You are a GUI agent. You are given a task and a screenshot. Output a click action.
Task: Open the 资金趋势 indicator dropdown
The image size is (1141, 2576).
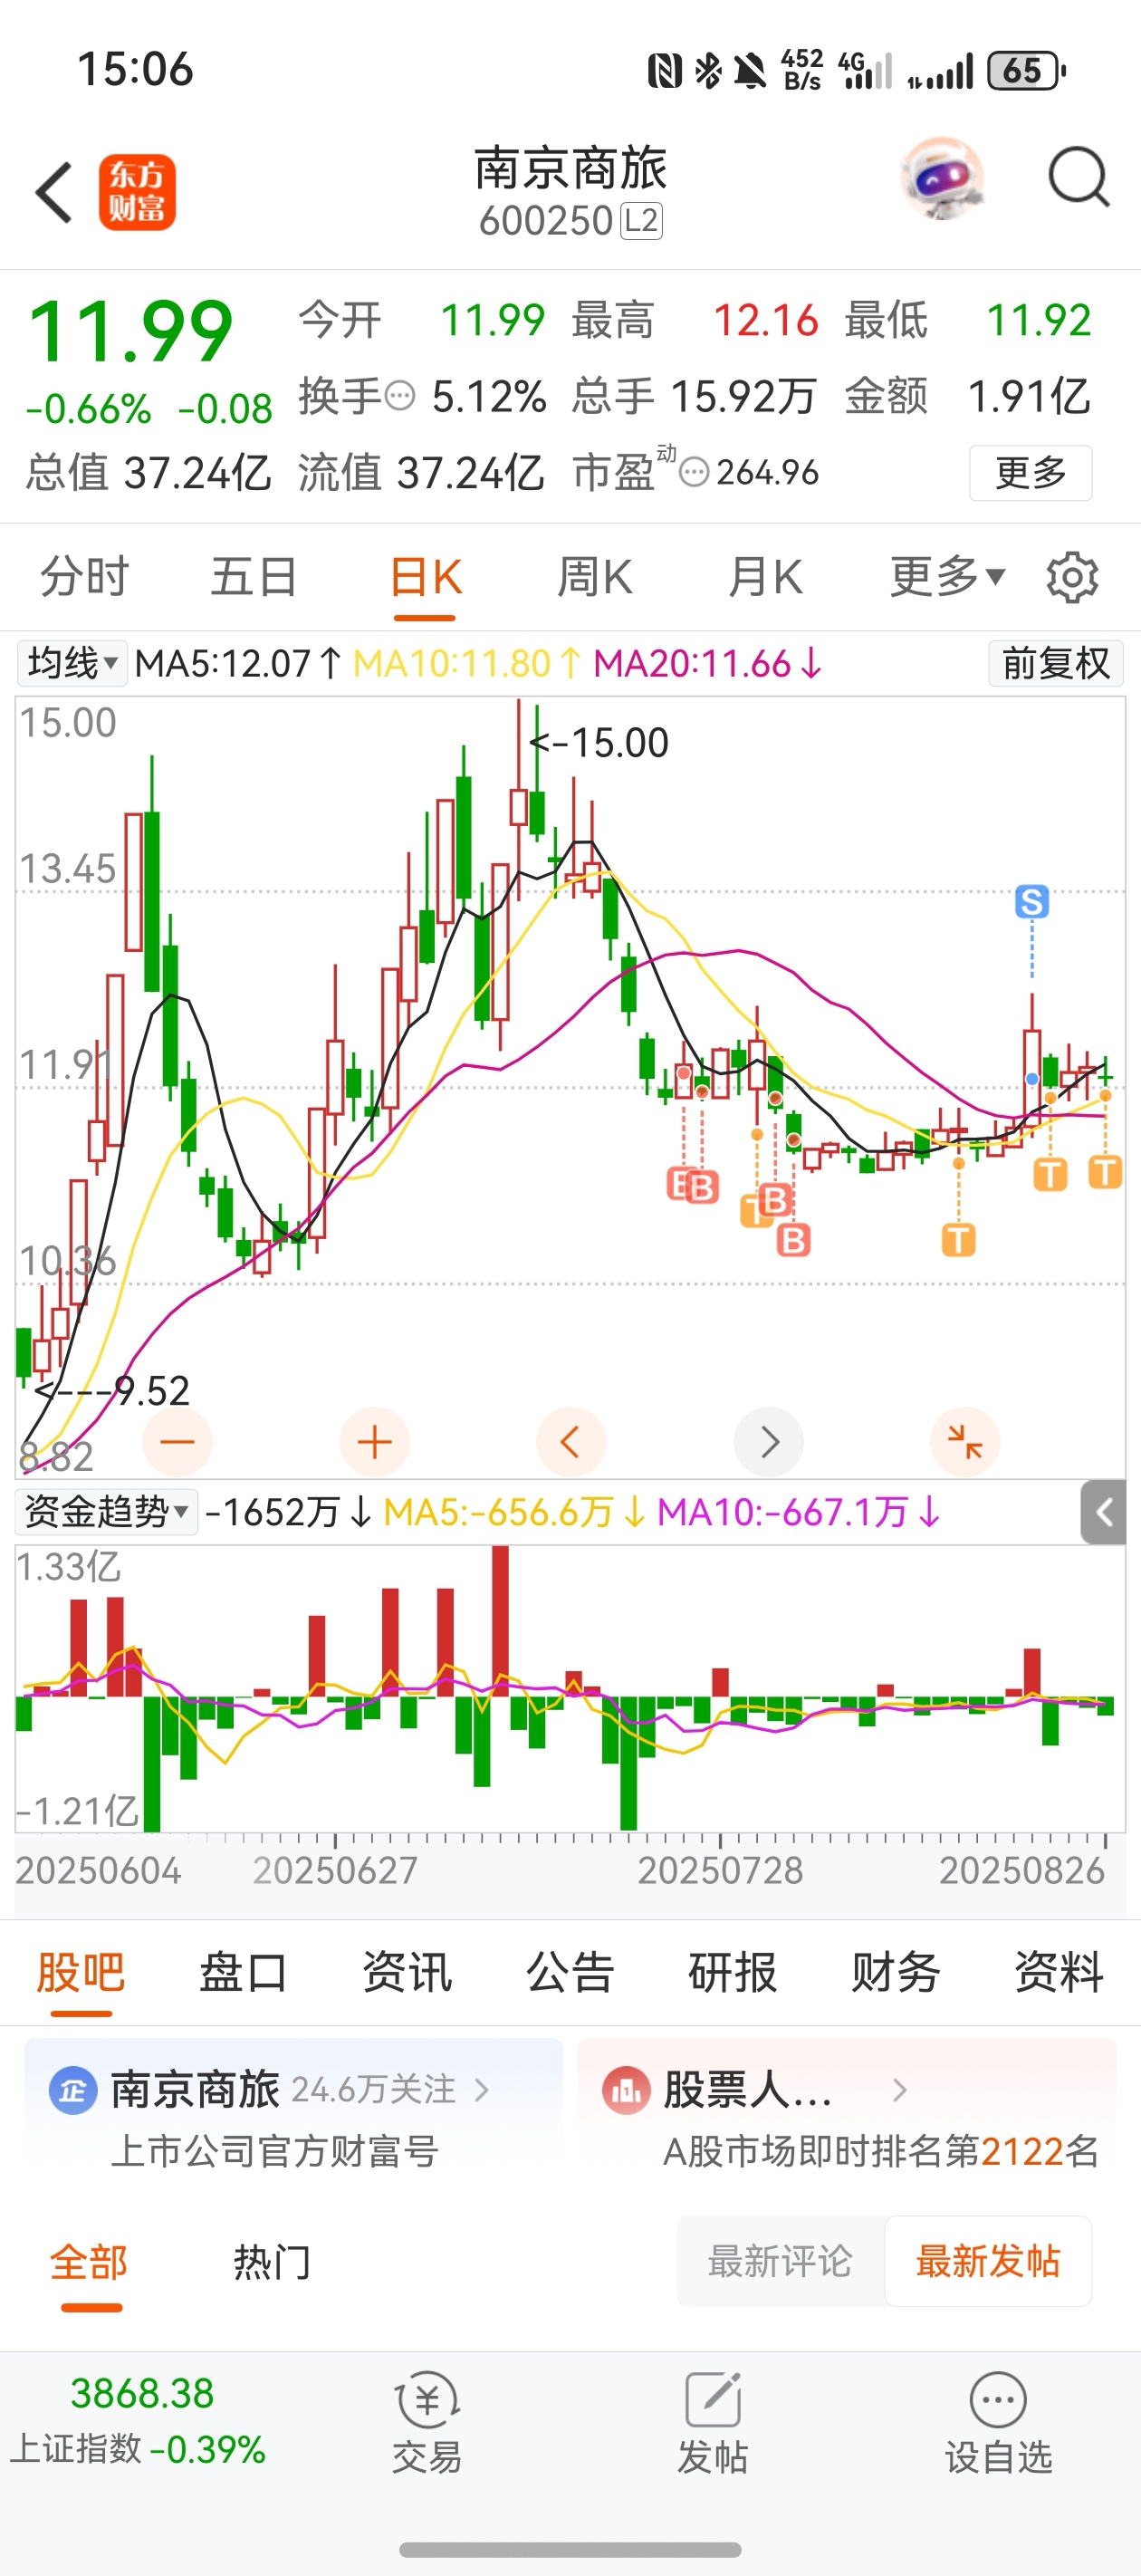pyautogui.click(x=106, y=1511)
